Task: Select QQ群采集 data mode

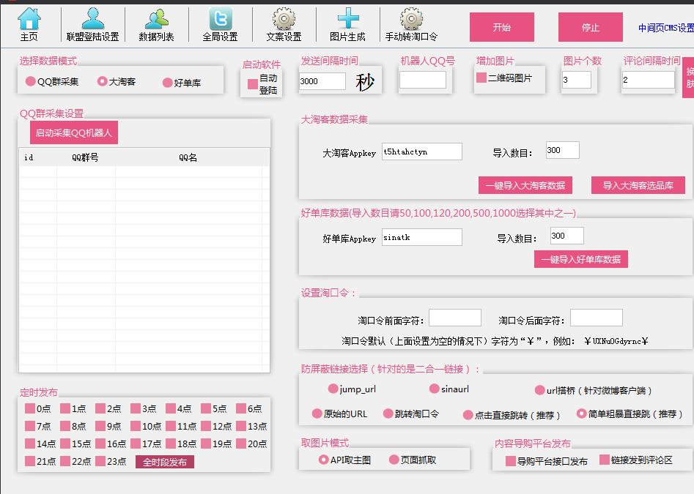Action: click(x=31, y=81)
